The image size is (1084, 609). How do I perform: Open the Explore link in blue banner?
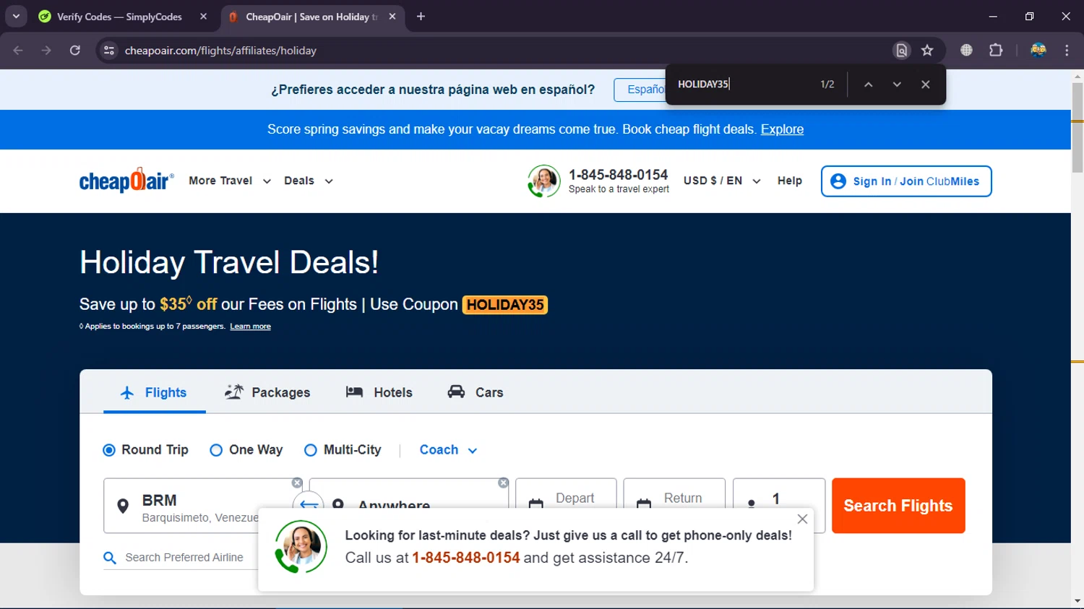click(782, 129)
